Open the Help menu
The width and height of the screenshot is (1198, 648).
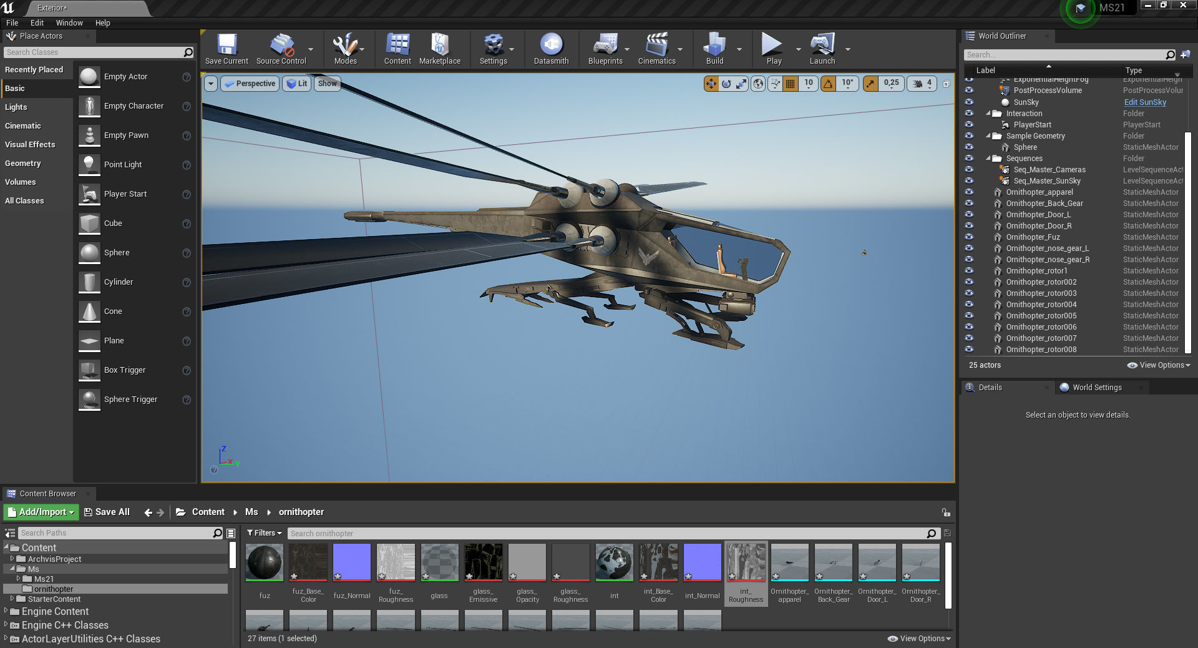tap(102, 22)
